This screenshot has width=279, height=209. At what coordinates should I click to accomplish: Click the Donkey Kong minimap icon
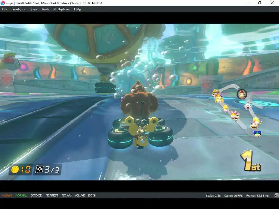coord(242,94)
